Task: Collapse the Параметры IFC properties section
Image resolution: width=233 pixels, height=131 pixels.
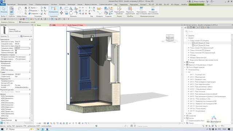Action: pos(30,79)
